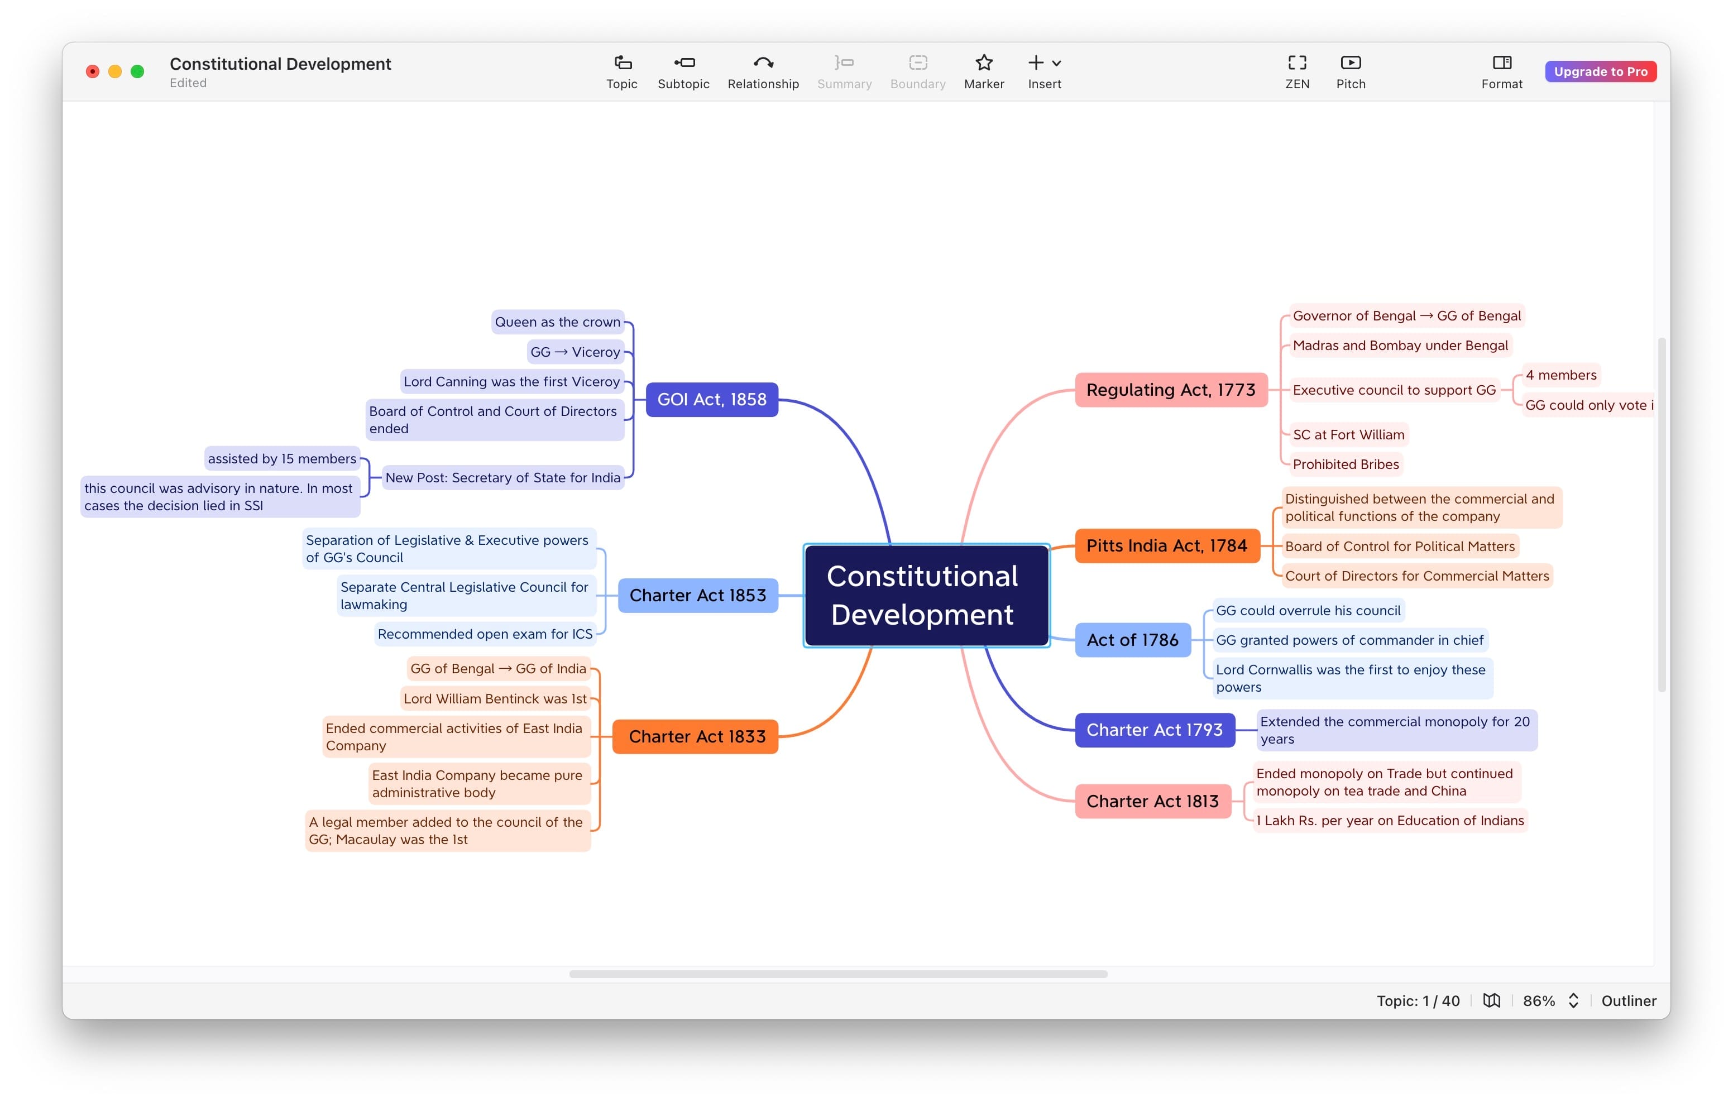Toggle Boundary on selected topic
The image size is (1733, 1102).
tap(917, 70)
